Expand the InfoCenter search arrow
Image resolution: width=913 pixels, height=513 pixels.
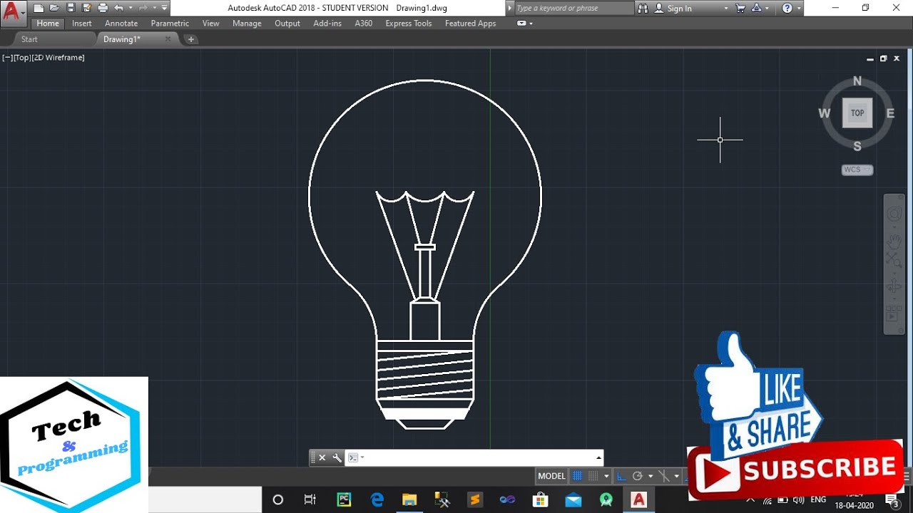tap(509, 8)
